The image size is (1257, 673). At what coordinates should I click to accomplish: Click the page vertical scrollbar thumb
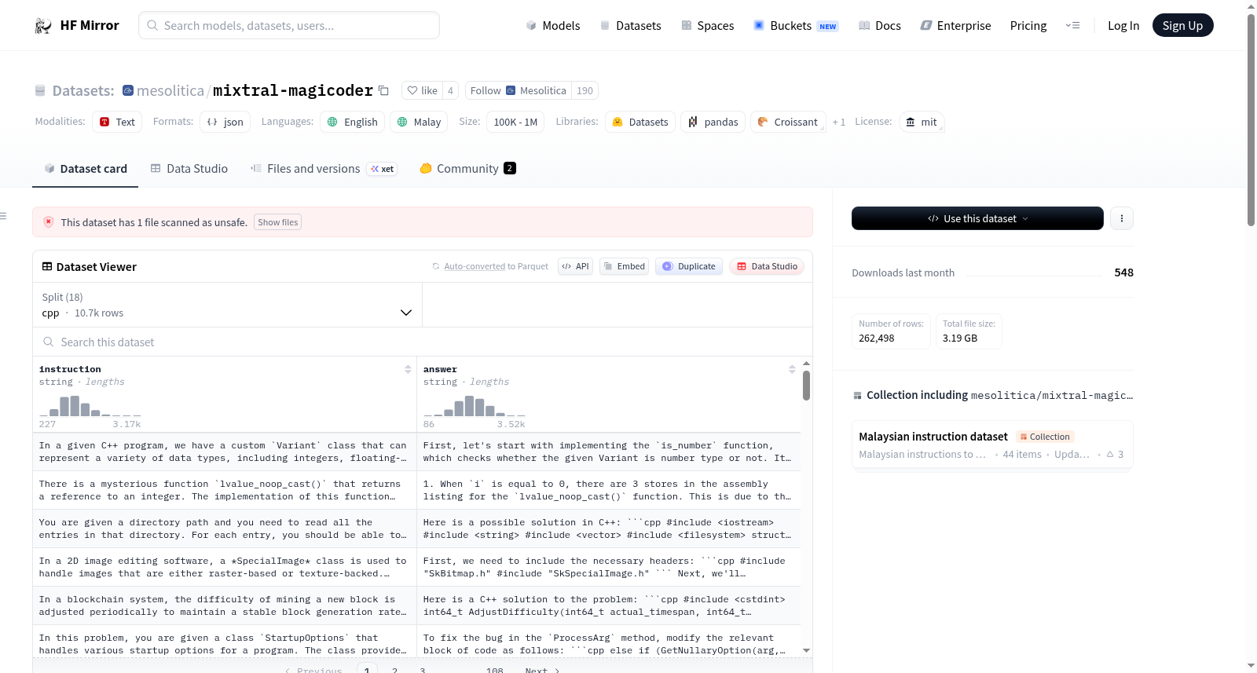(1251, 119)
